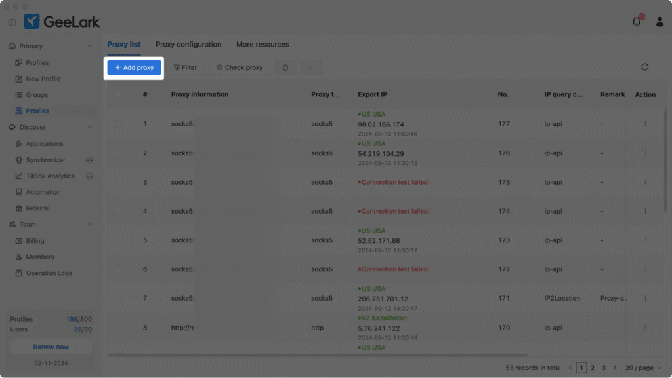This screenshot has width=672, height=378.
Task: Select the checkbox for proxy row 1
Action: tap(119, 124)
